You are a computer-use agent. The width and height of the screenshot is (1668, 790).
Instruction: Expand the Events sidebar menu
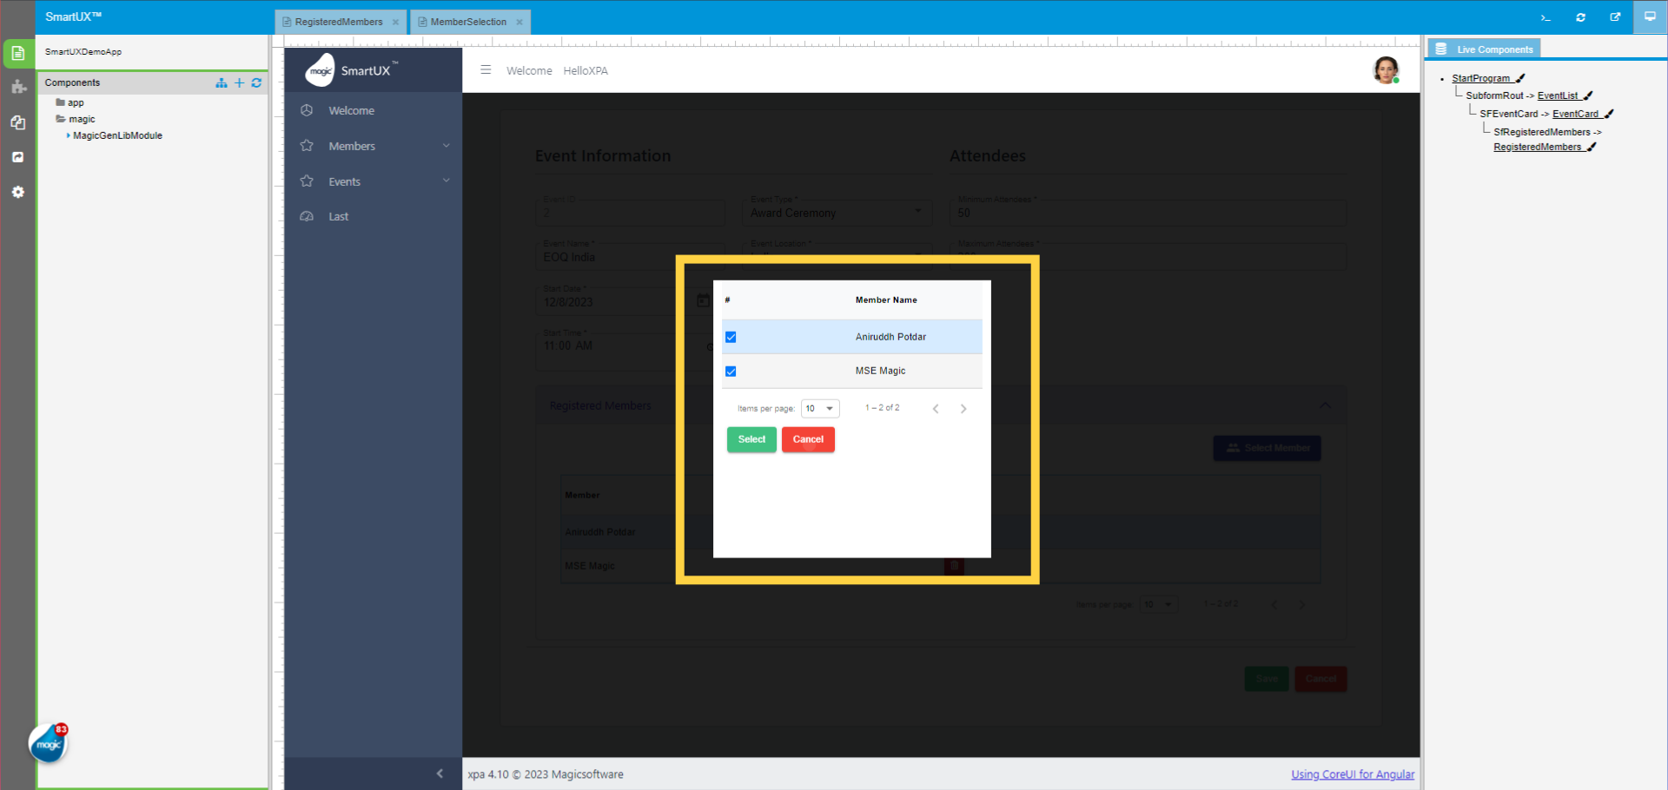[x=374, y=181]
